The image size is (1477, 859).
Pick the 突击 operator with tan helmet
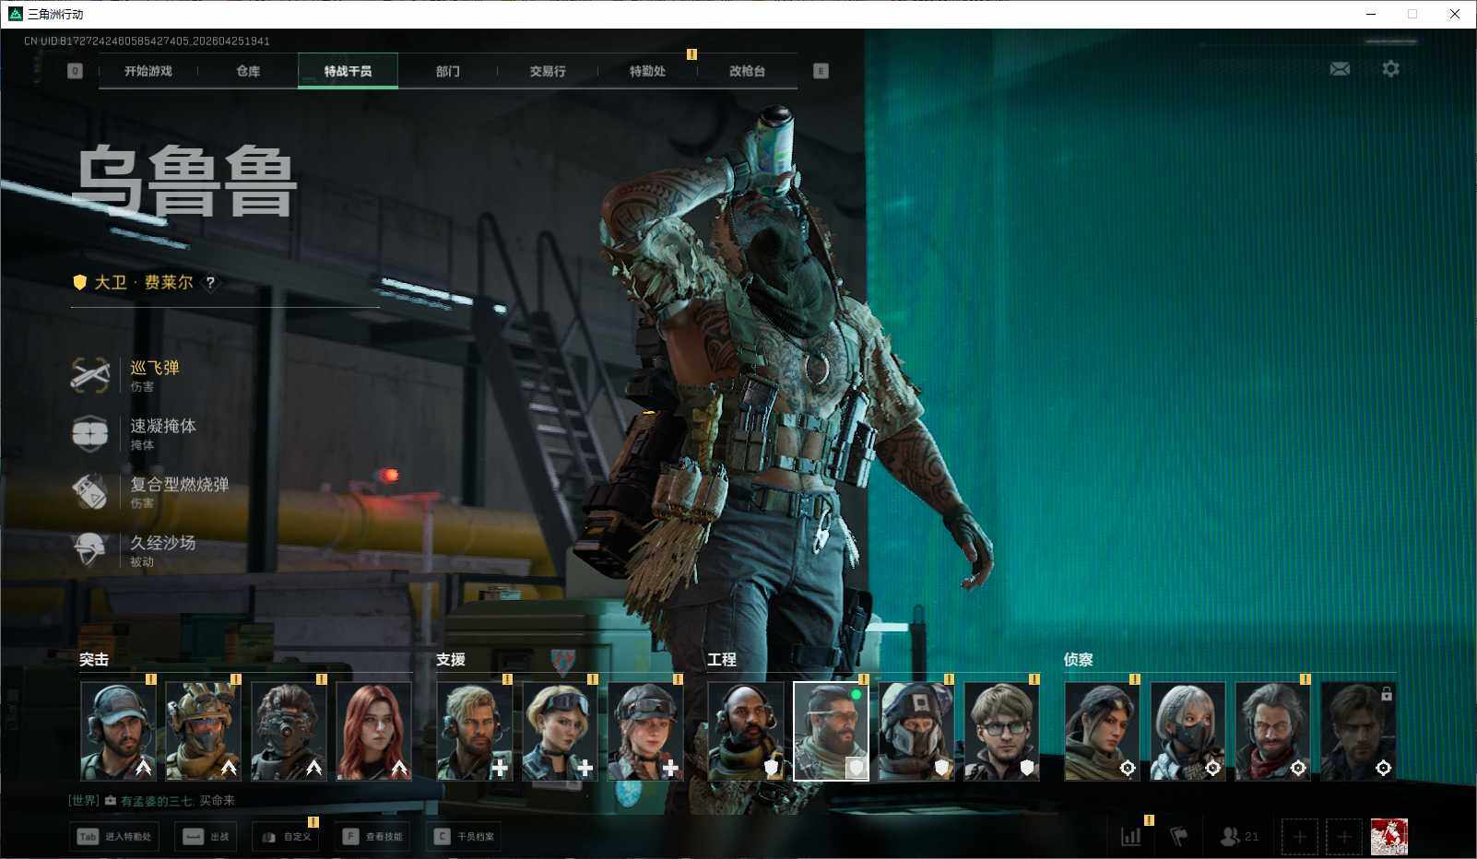point(203,731)
